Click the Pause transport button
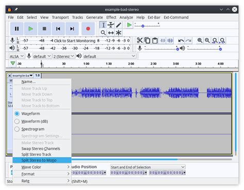Screen dimensions: 244x190 click(x=16, y=29)
